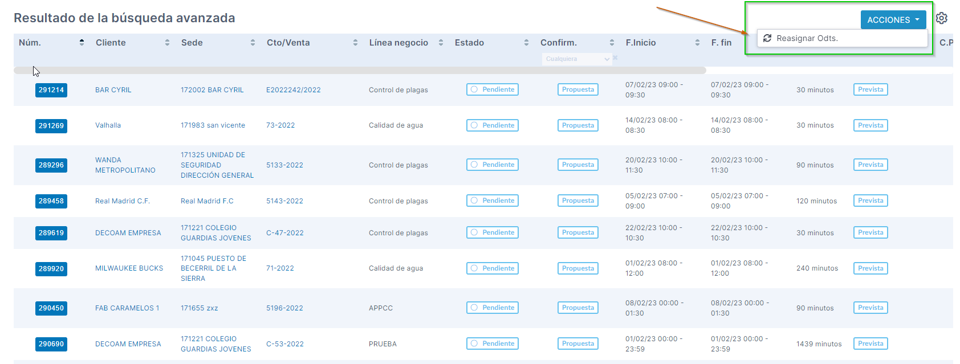
Task: Expand the ACCIONES dropdown button
Action: click(893, 20)
